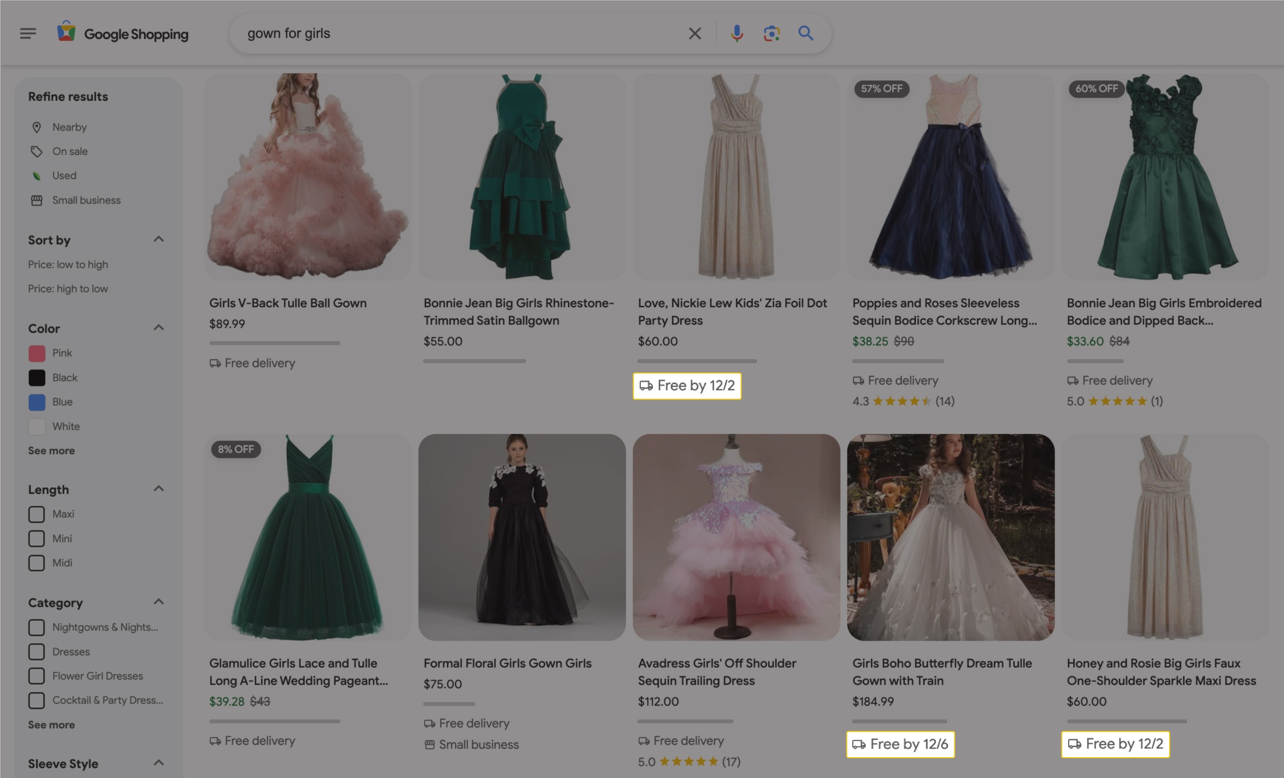This screenshot has width=1284, height=778.
Task: Clear the search query with X
Action: [695, 33]
